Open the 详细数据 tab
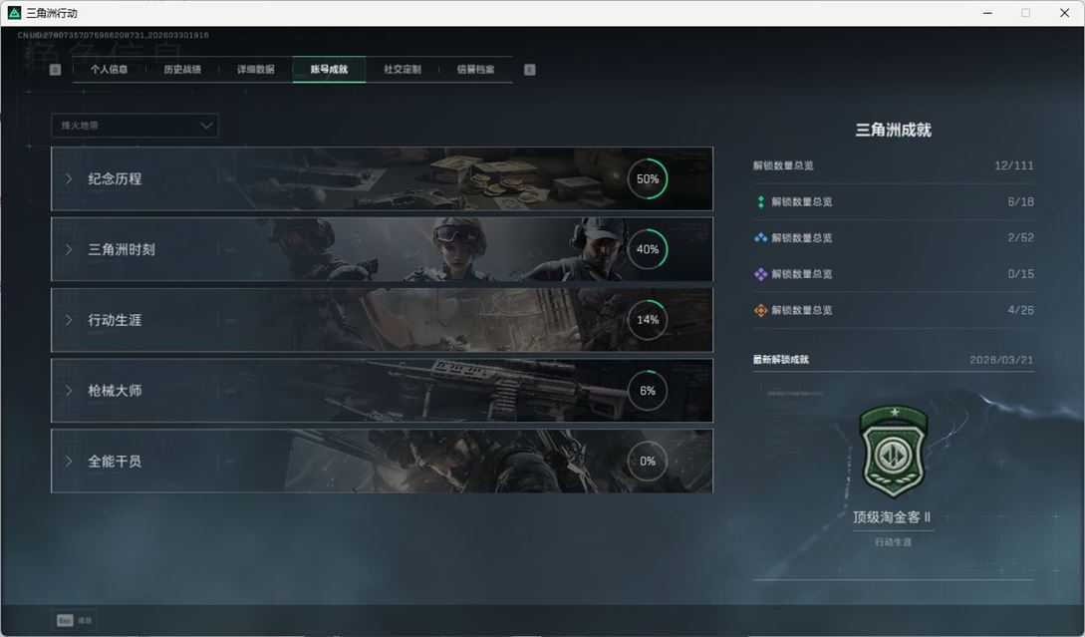1085x637 pixels. [x=255, y=69]
